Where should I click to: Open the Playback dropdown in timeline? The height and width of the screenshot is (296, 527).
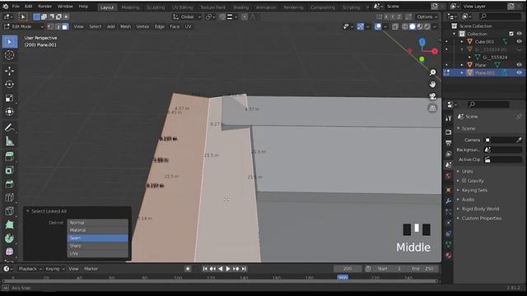(x=30, y=269)
